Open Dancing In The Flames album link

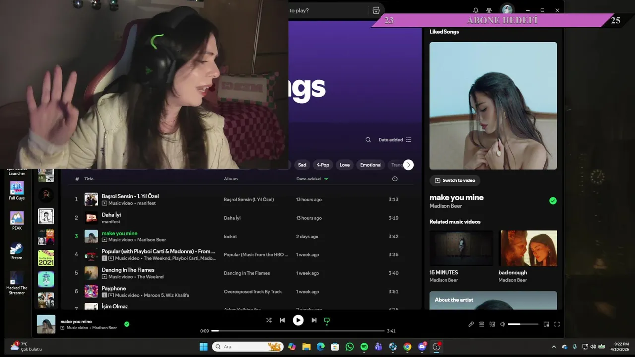point(247,273)
